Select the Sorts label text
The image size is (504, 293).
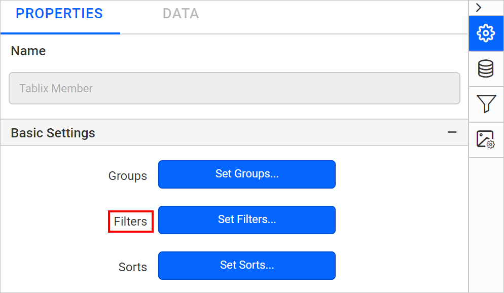[133, 267]
